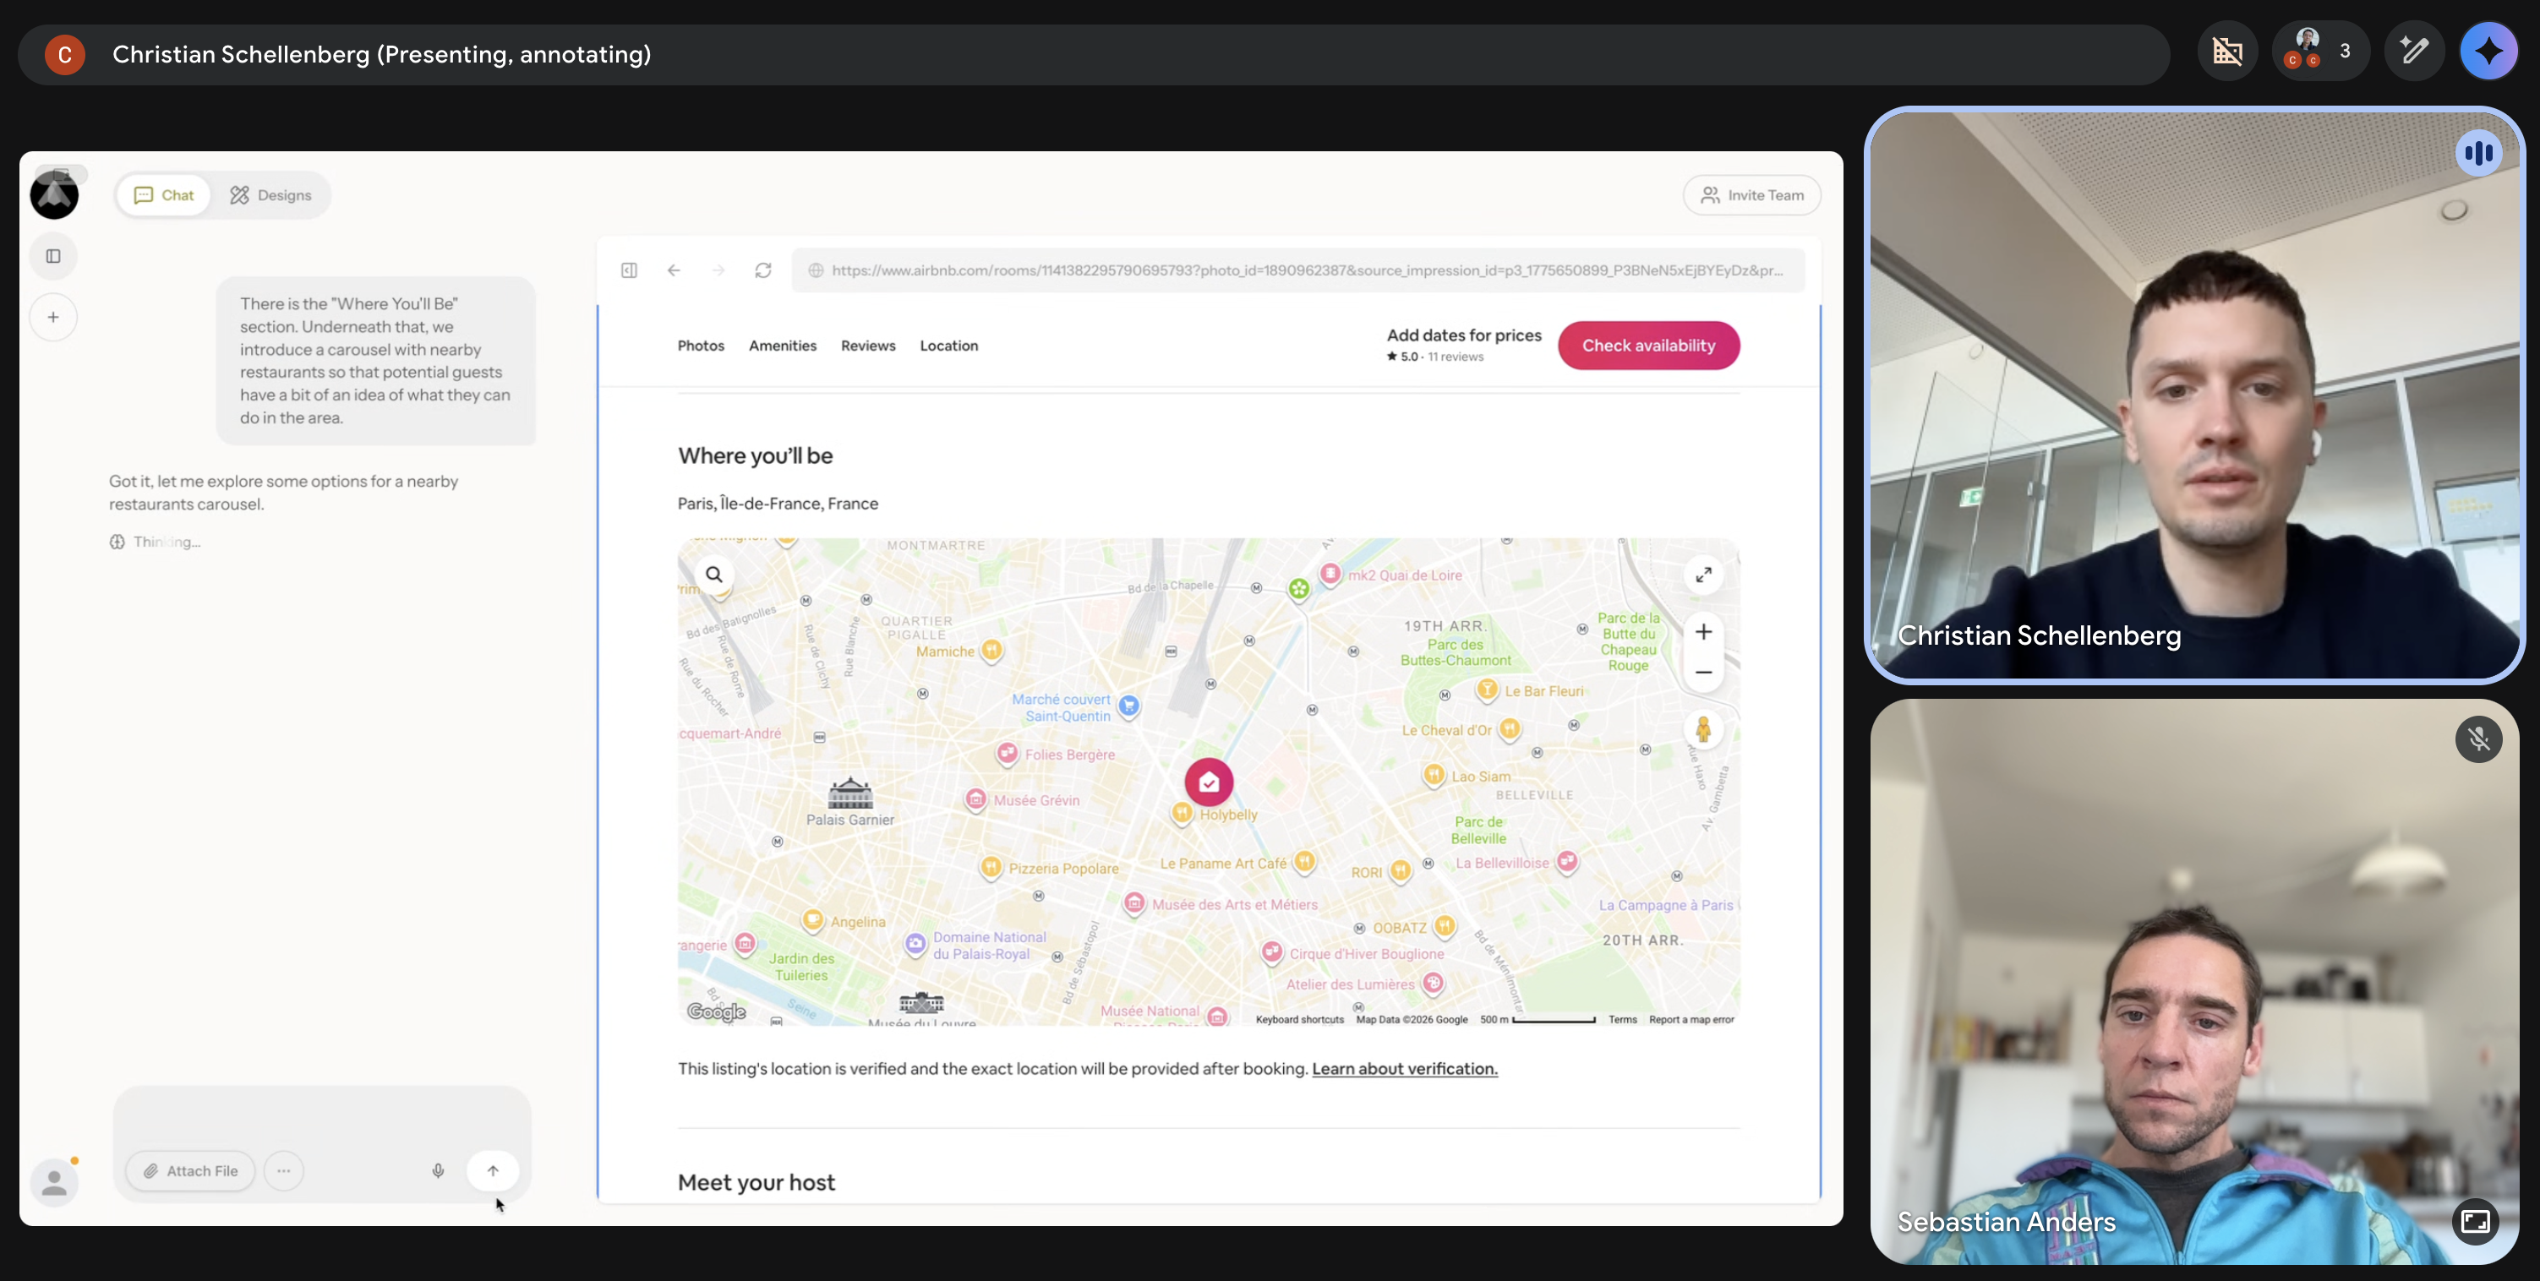Click the send message arrow button
Image resolution: width=2540 pixels, height=1281 pixels.
[x=493, y=1170]
